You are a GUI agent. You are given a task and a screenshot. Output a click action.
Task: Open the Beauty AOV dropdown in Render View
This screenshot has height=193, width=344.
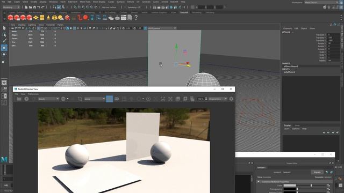pyautogui.click(x=48, y=99)
